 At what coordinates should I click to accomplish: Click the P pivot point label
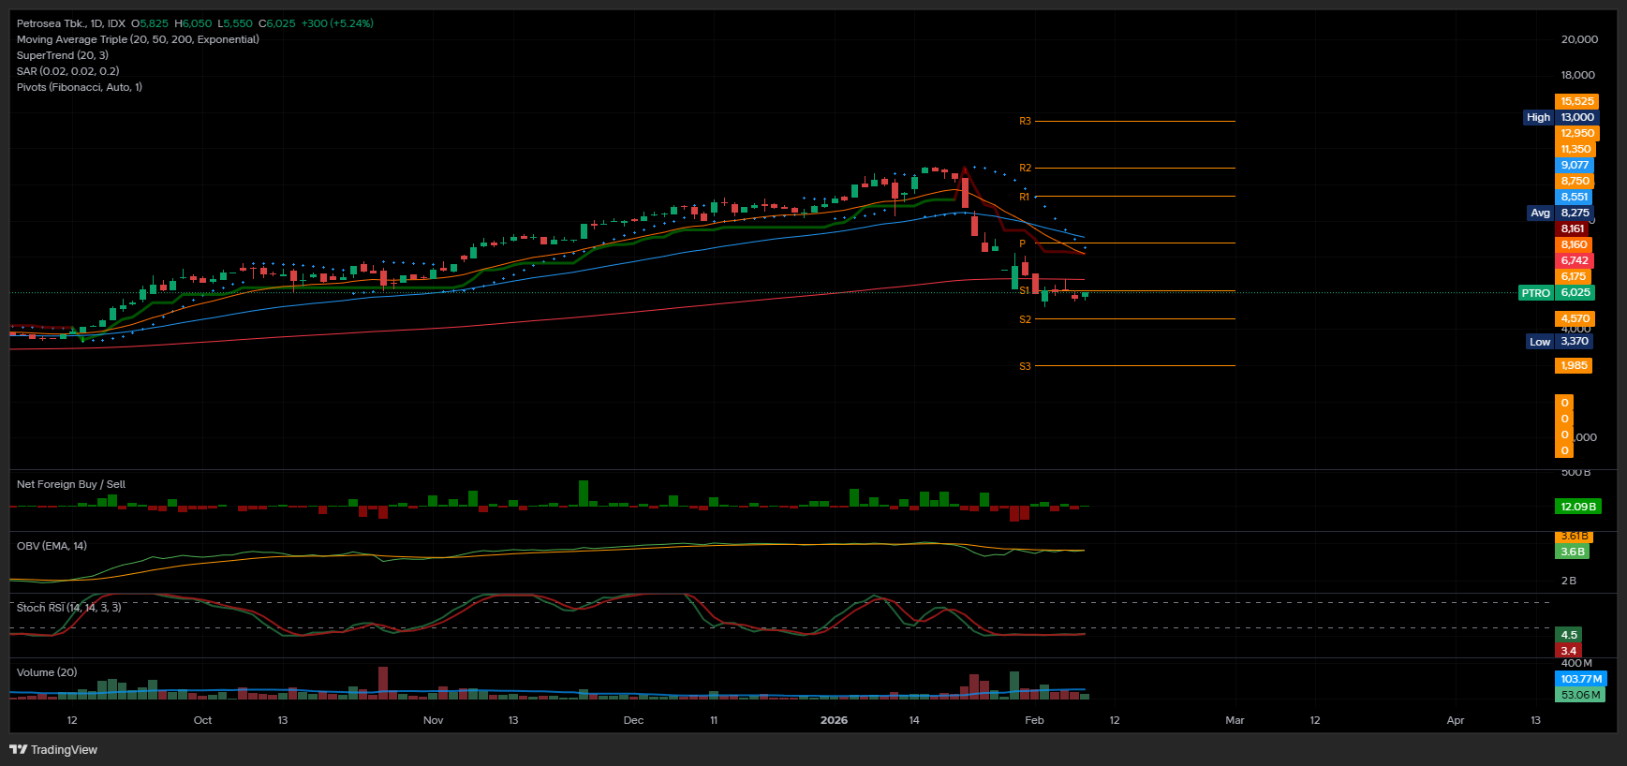tap(1022, 243)
